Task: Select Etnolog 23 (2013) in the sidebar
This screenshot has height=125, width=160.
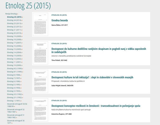Action: click(14, 23)
